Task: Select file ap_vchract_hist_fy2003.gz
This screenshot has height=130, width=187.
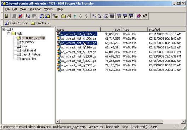Action: [78, 70]
